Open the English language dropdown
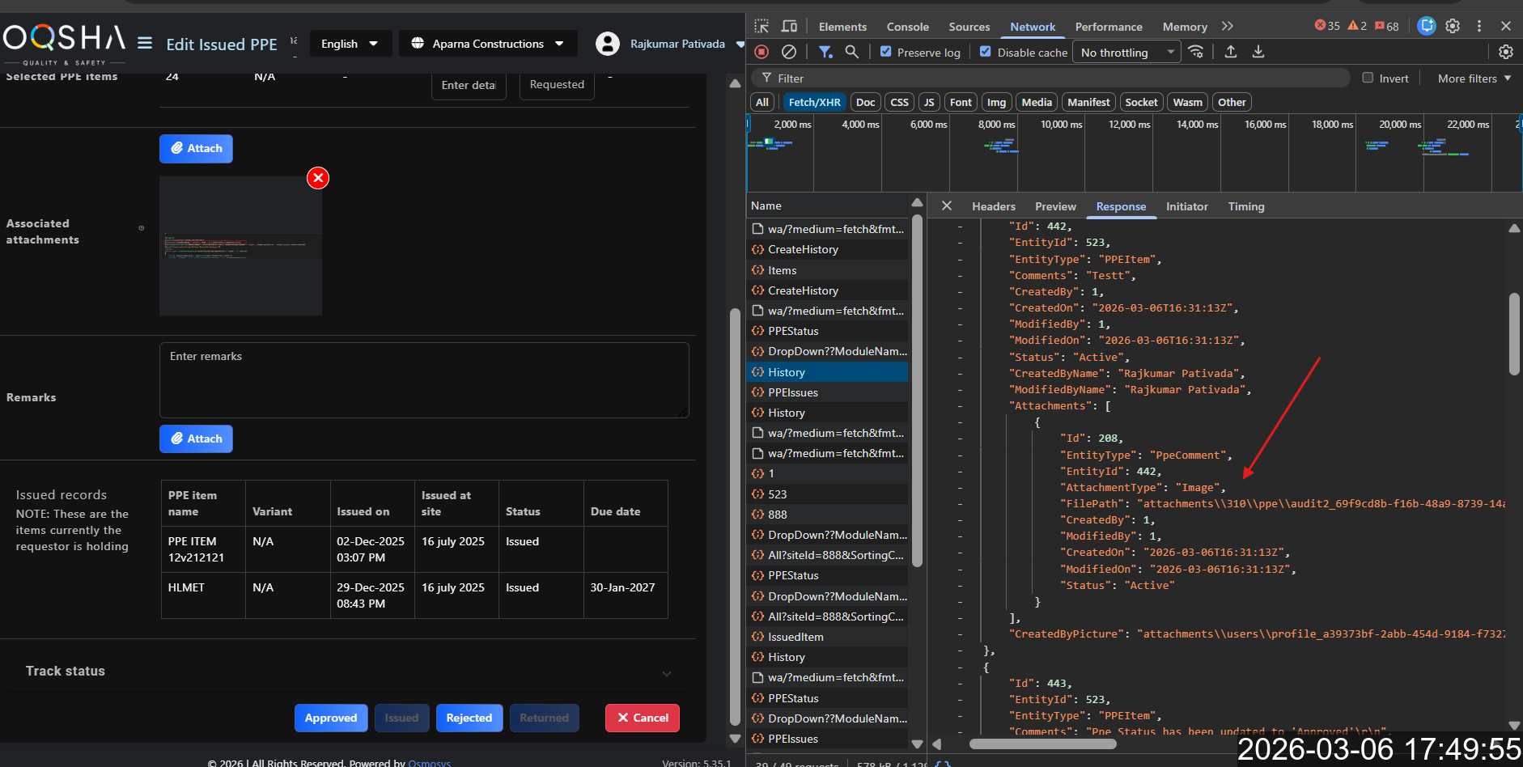Image resolution: width=1523 pixels, height=767 pixels. [350, 44]
